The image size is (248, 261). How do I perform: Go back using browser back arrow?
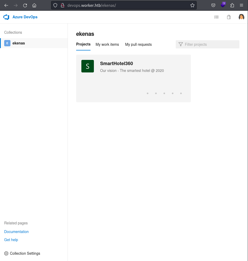6,5
